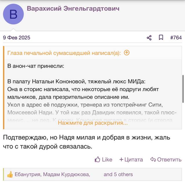Show all likers via and 5 others
The image size is (185, 183).
point(118,174)
